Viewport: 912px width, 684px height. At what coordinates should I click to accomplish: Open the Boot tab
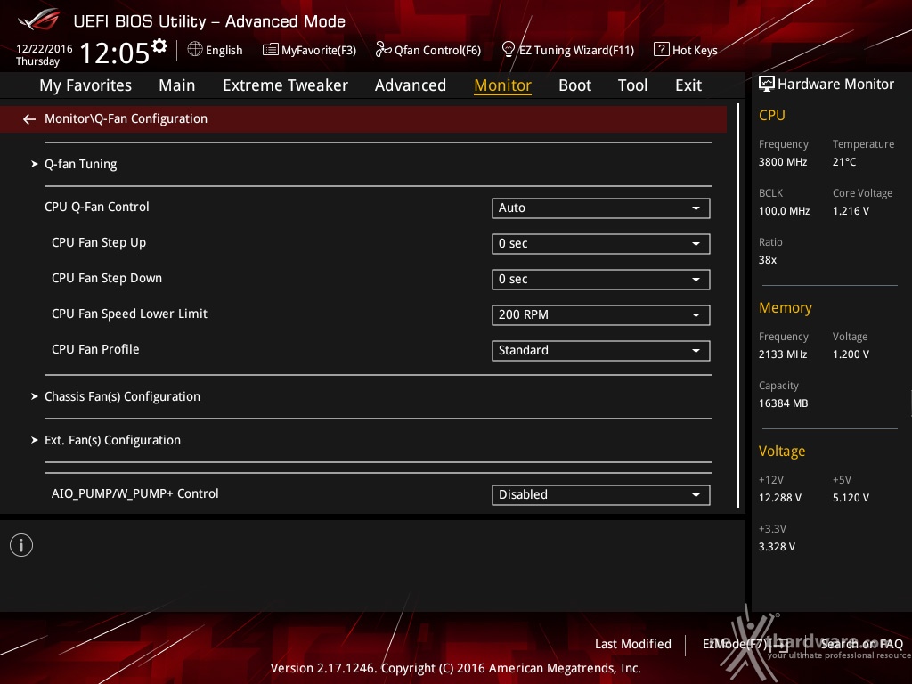pos(574,85)
